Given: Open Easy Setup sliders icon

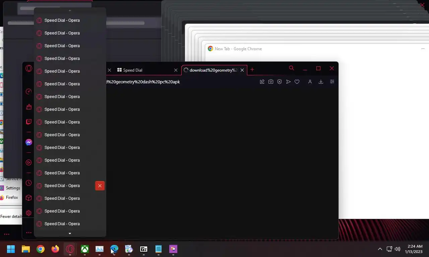Looking at the screenshot, I should [x=332, y=82].
